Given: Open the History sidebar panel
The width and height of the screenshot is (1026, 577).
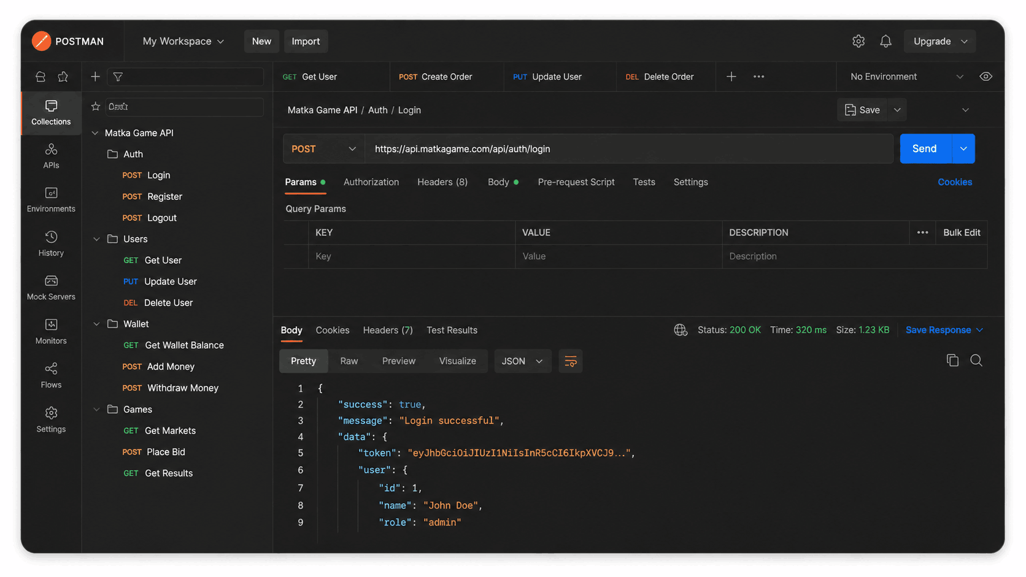Looking at the screenshot, I should pos(51,244).
